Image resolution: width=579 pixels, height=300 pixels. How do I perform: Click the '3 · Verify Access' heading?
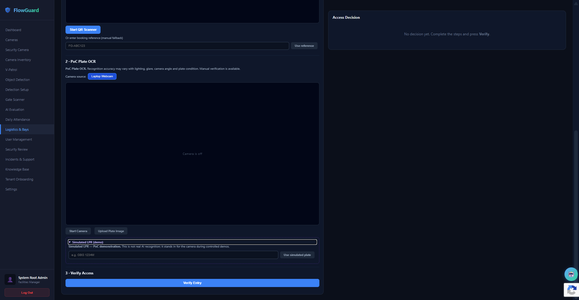(x=79, y=273)
